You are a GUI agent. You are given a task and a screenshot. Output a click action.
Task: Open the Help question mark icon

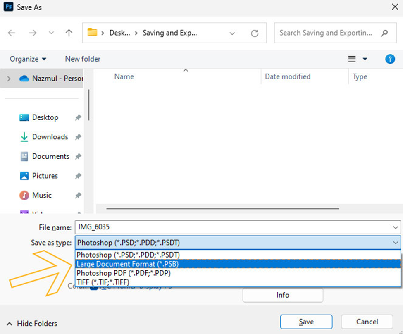point(390,59)
